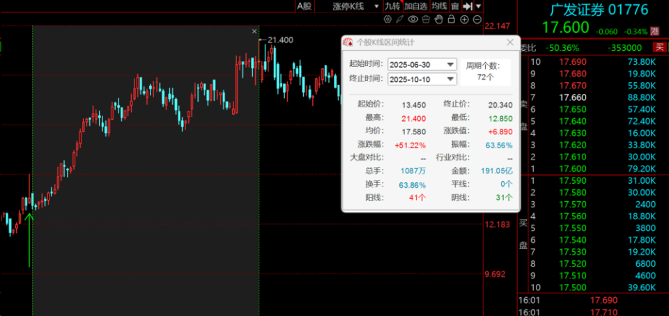Expand the small triangle dropdown after the arrow icon
The image size is (669, 316).
coord(478,6)
